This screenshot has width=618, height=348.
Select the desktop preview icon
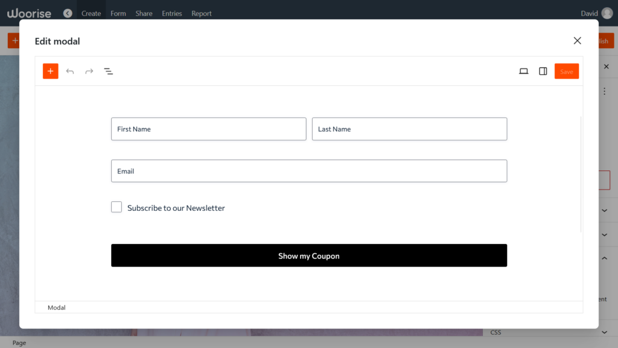coord(523,71)
